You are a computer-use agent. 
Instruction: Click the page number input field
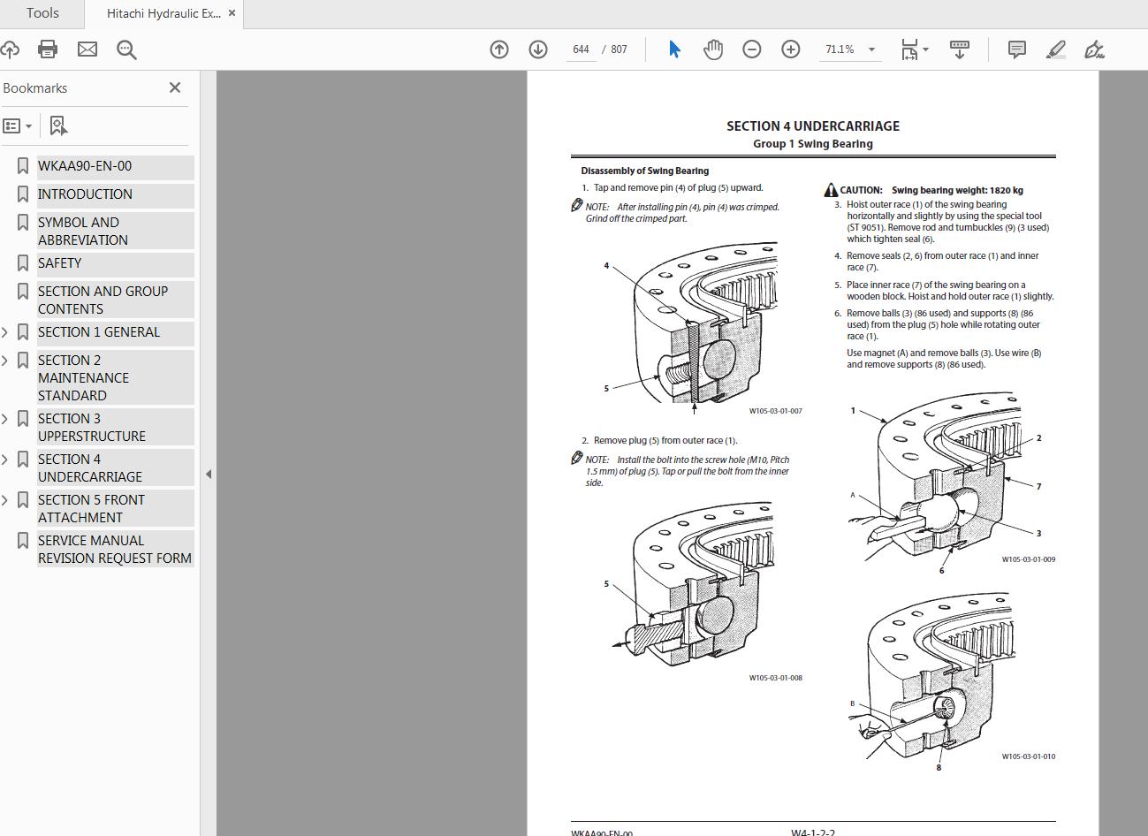(x=581, y=49)
